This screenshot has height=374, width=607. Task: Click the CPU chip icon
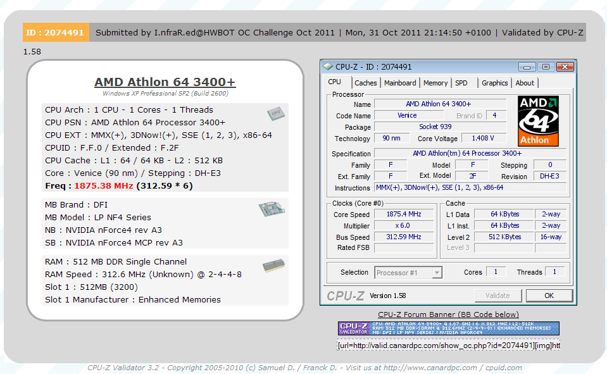point(275,113)
